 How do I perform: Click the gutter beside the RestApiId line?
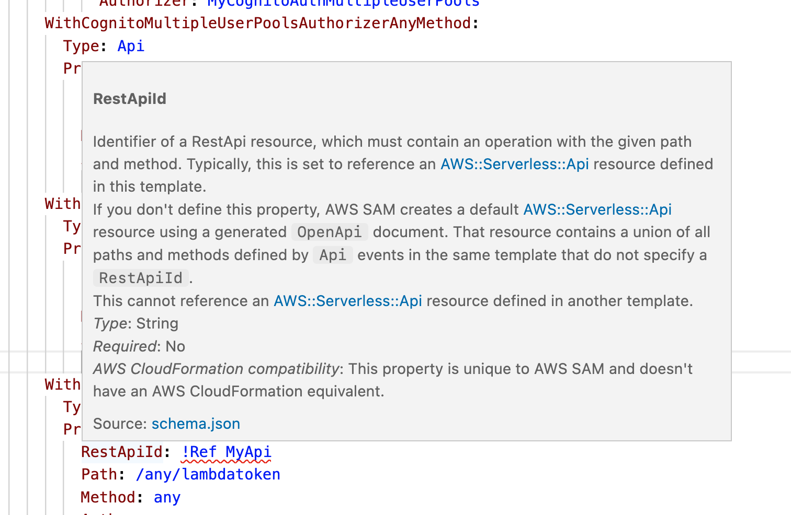pos(31,452)
